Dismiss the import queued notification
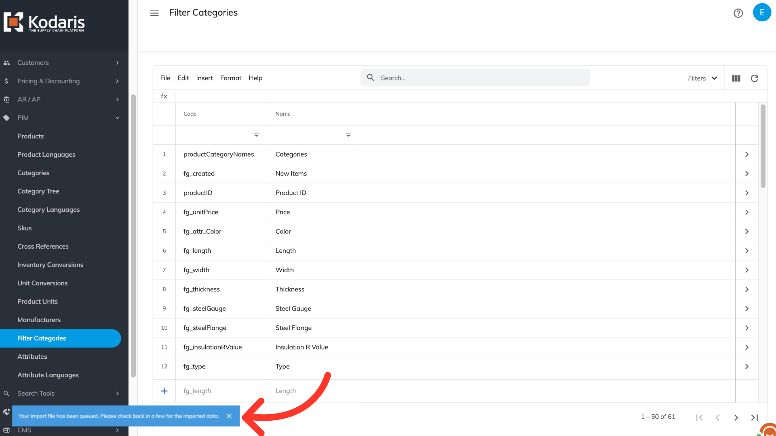 [229, 416]
